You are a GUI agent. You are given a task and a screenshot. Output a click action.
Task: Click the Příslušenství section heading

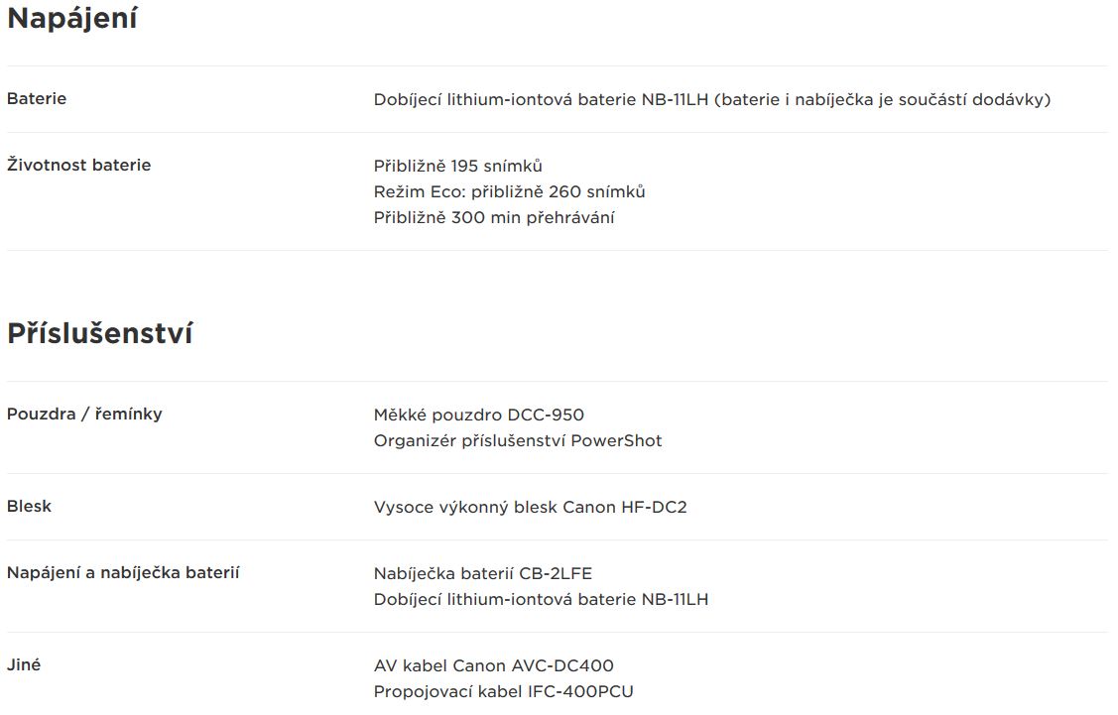click(x=100, y=333)
